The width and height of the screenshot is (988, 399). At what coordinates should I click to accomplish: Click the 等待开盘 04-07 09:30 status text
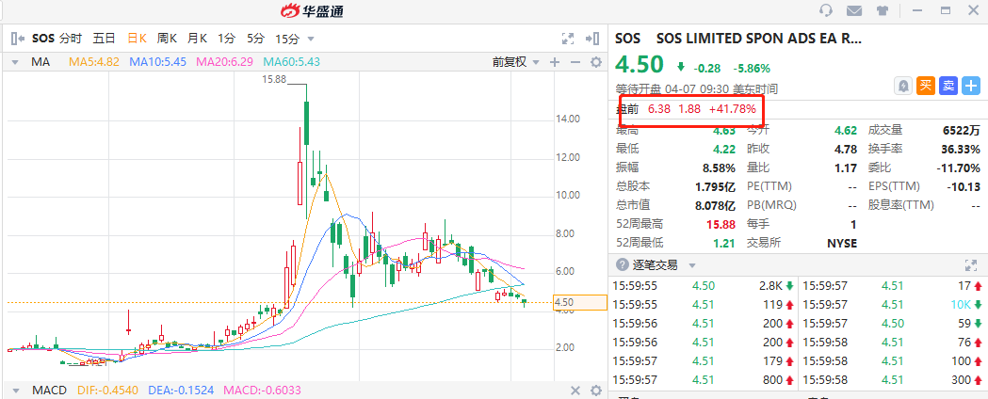tap(696, 89)
